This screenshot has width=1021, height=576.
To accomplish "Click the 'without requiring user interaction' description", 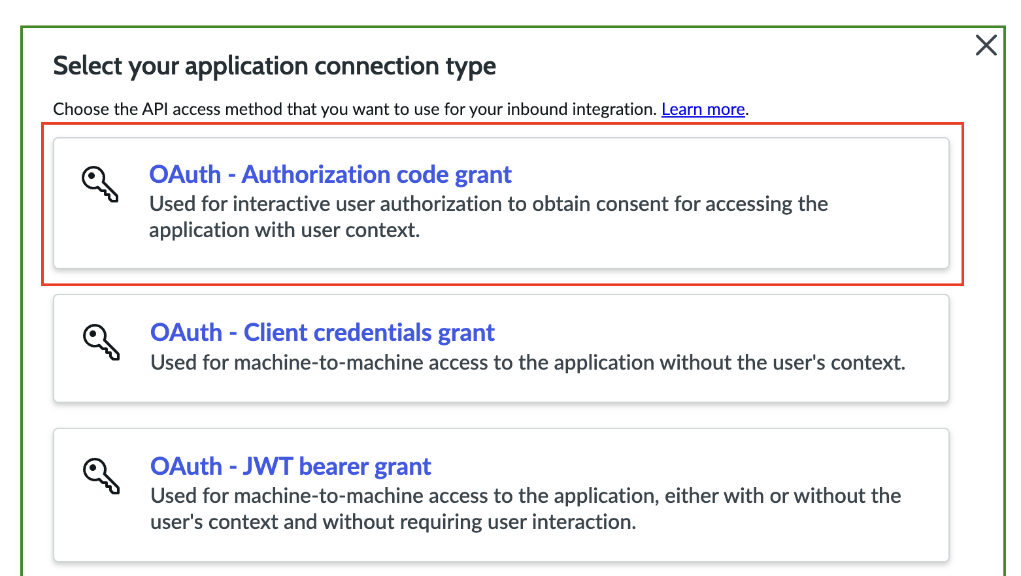I will pyautogui.click(x=526, y=509).
